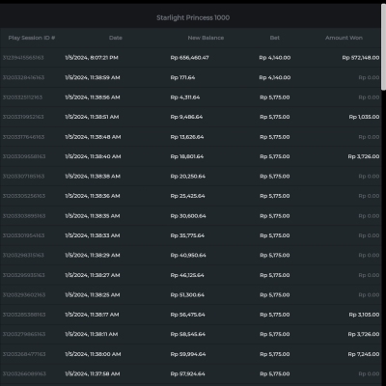Image resolution: width=386 pixels, height=386 pixels.
Task: Select balance Rp 57,924.64
Action: [188, 373]
